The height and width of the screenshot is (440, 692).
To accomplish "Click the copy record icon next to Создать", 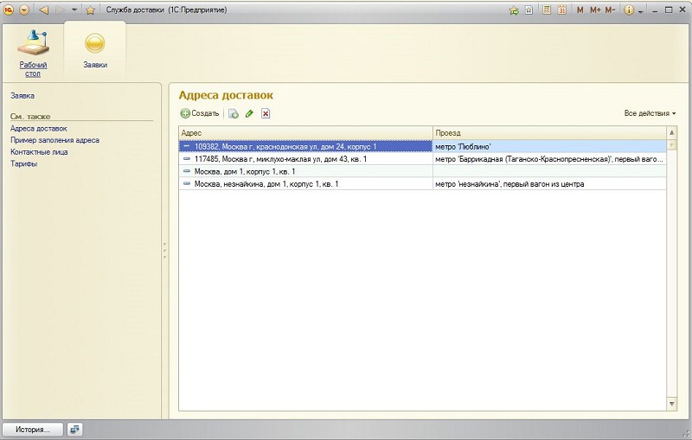I will [x=234, y=113].
